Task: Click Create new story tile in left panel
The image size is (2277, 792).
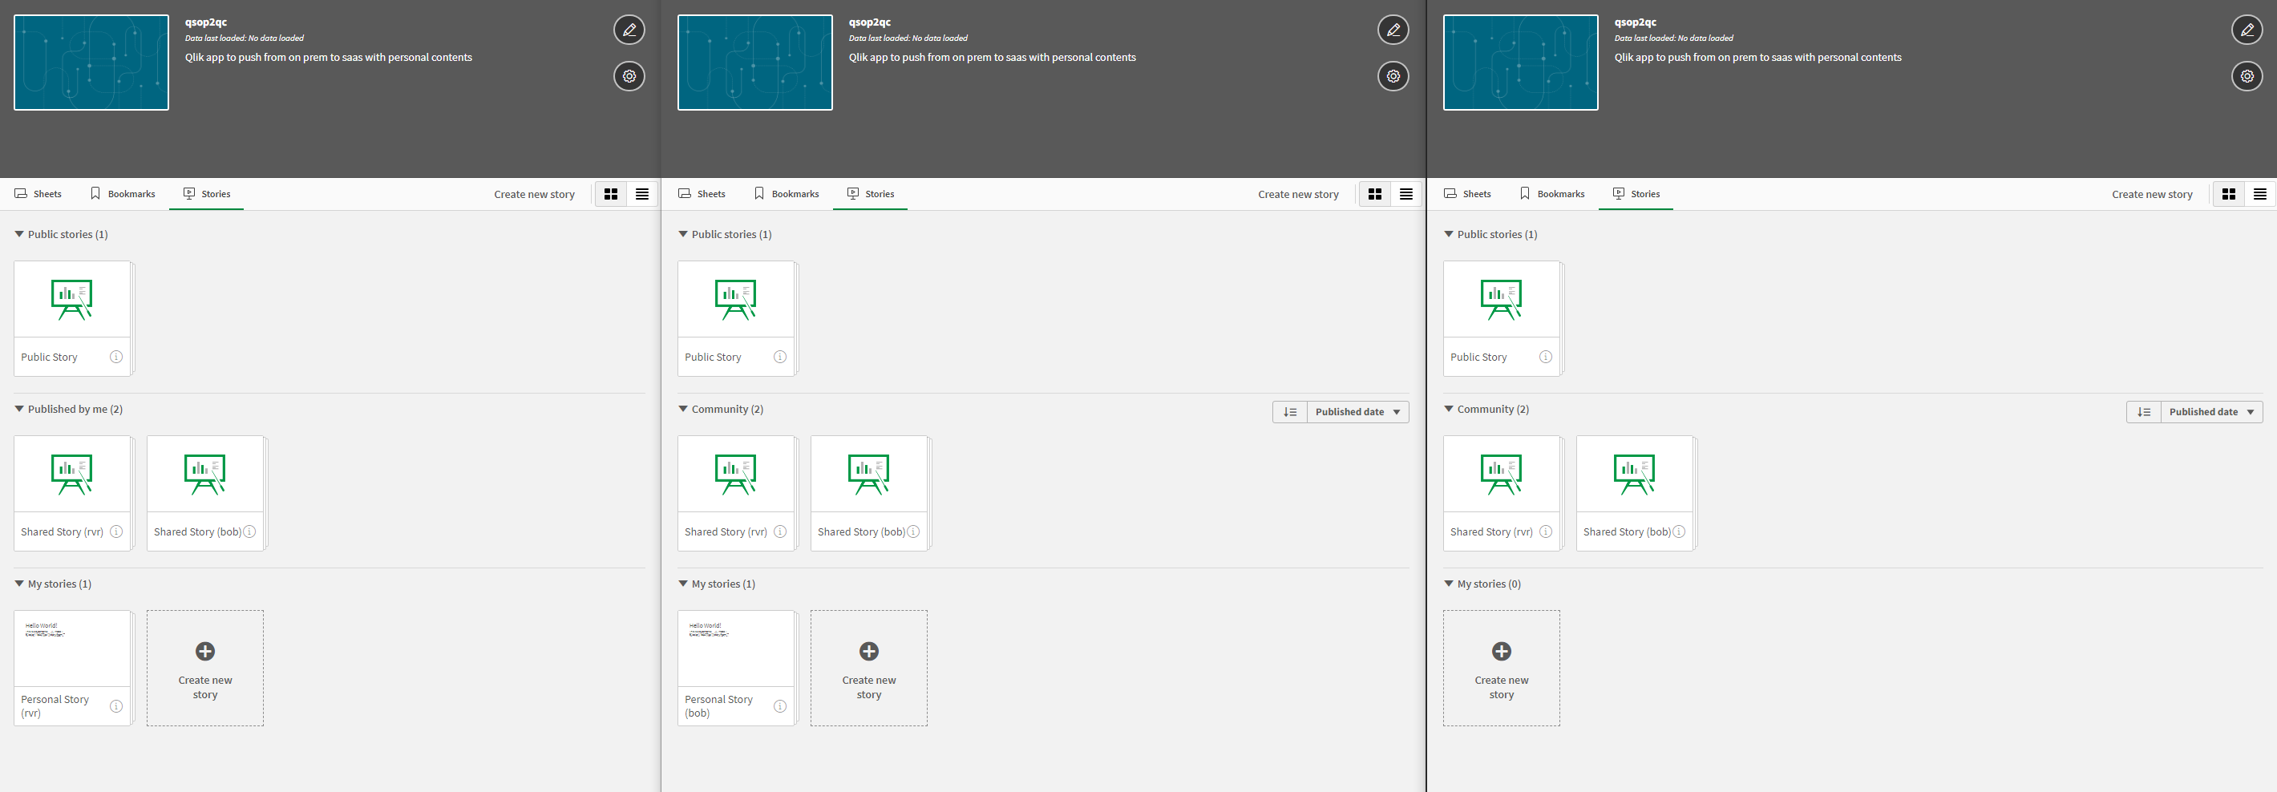Action: tap(205, 669)
